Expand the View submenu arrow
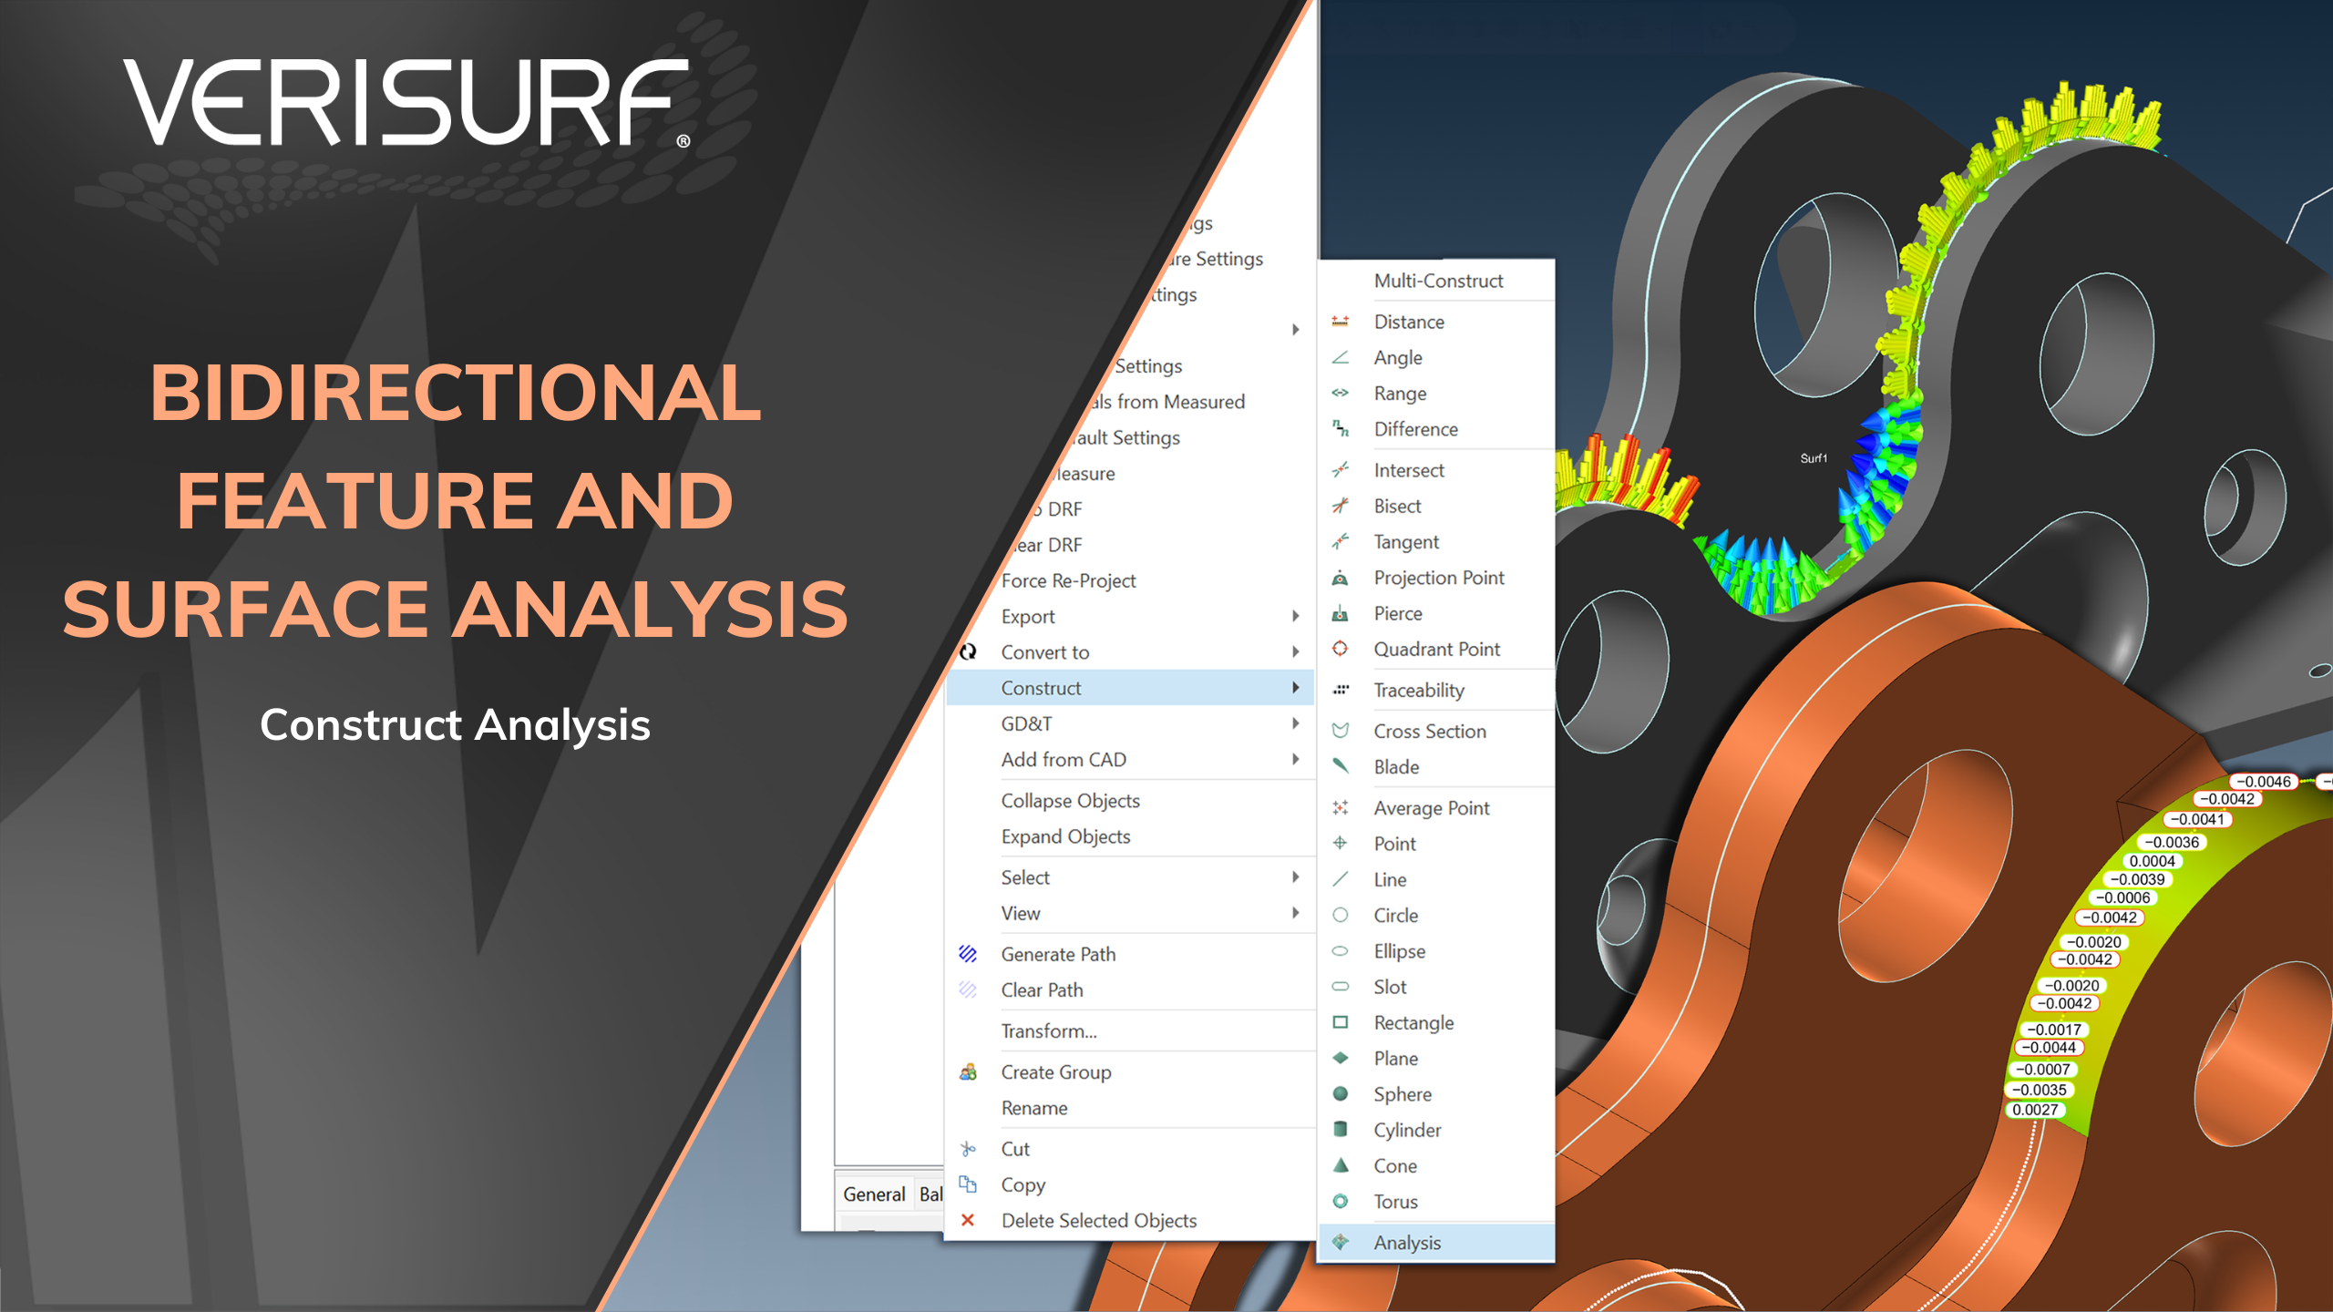The width and height of the screenshot is (2333, 1312). point(1295,913)
